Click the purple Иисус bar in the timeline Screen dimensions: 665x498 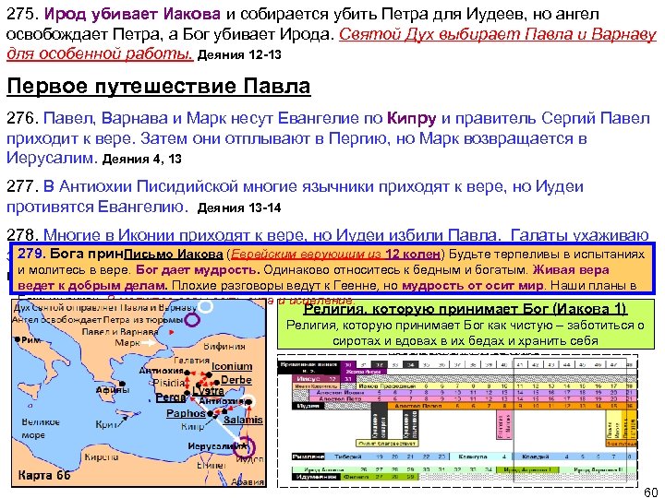(317, 379)
